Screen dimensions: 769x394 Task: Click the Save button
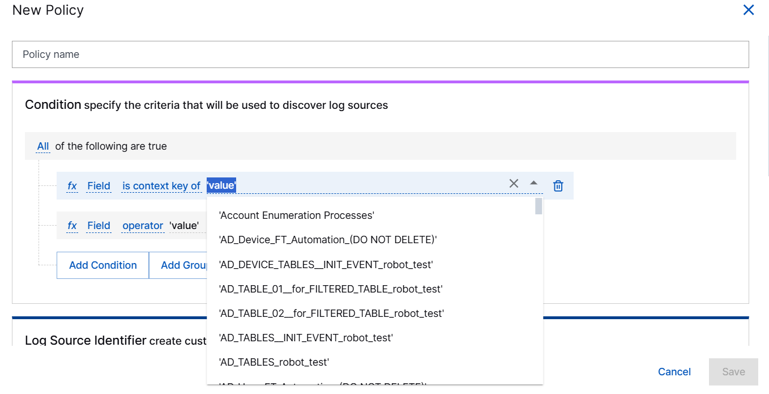pos(733,372)
